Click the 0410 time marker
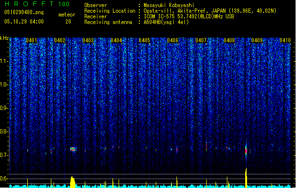Viewport: 296px width, 188px height. pos(285,40)
